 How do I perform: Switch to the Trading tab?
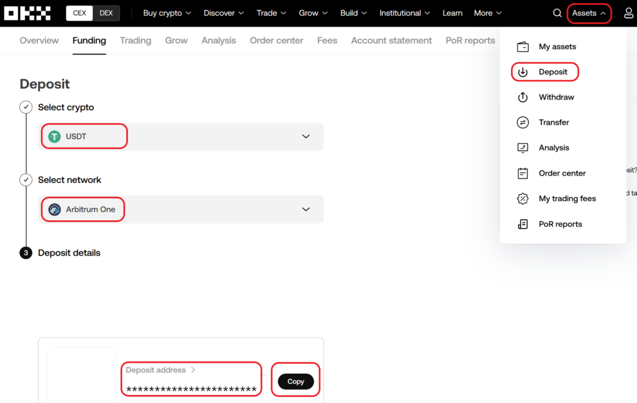tap(136, 40)
